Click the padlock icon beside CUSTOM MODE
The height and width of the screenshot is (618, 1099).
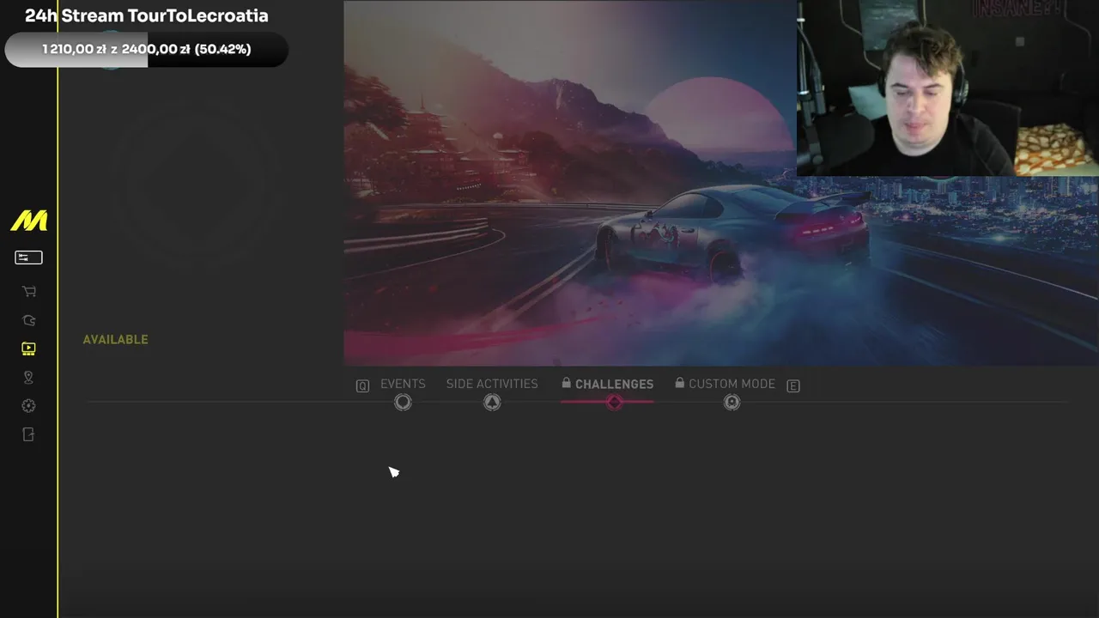pyautogui.click(x=679, y=383)
